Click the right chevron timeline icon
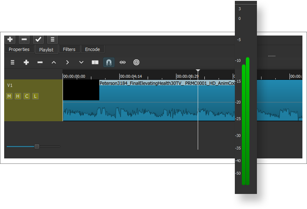 [x=68, y=62]
